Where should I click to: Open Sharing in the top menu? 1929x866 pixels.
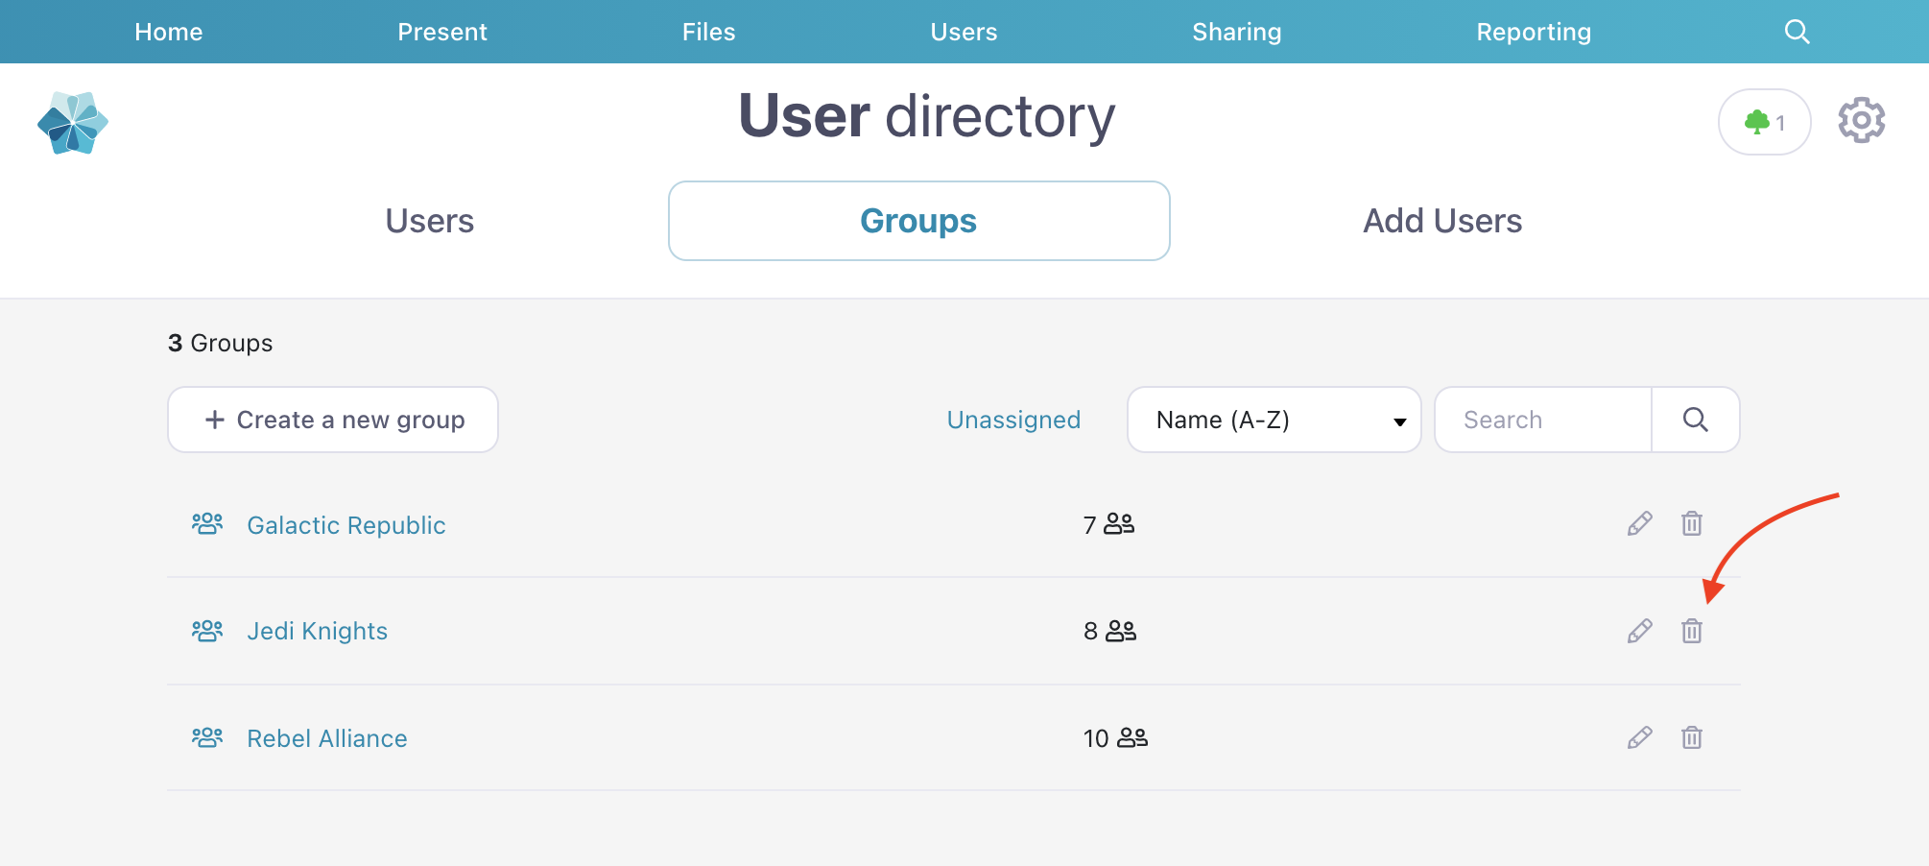point(1236,32)
